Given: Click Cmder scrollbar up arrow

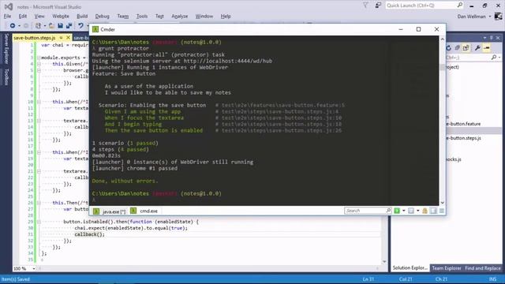Looking at the screenshot, I should (x=442, y=39).
